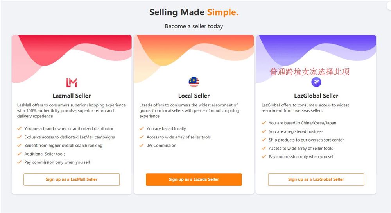
Task: Sign up as a LazMall Seller
Action: point(72,179)
